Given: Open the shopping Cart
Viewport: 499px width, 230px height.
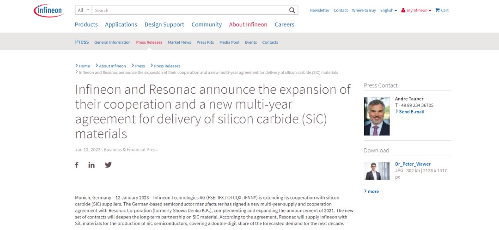Looking at the screenshot, I should click(x=442, y=10).
